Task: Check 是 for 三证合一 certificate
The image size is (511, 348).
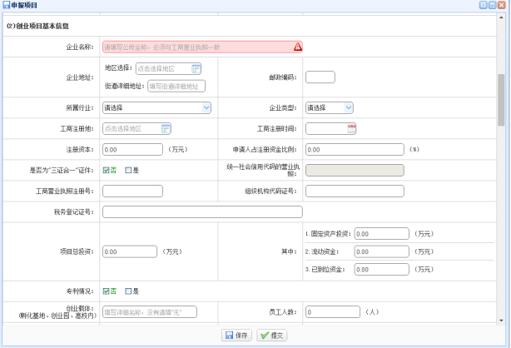Action: [x=128, y=171]
